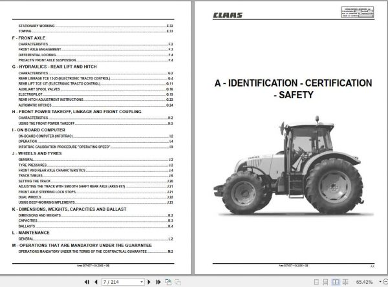Image resolution: width=388 pixels, height=287 pixels.
Task: Switch to continuous facing view
Action: coord(345,282)
